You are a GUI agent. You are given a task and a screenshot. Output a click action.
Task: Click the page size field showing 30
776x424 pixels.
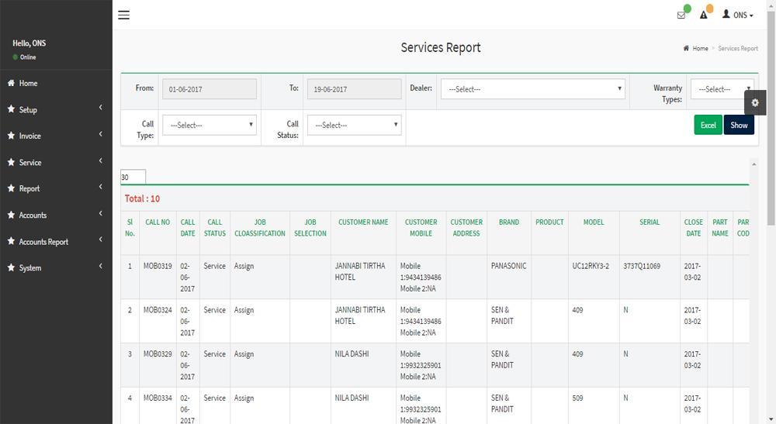[133, 177]
